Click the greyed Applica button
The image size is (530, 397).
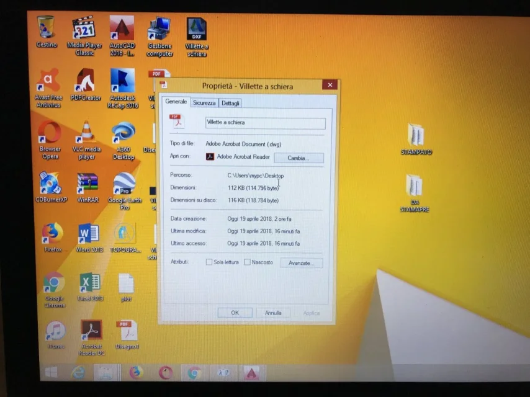(x=312, y=313)
